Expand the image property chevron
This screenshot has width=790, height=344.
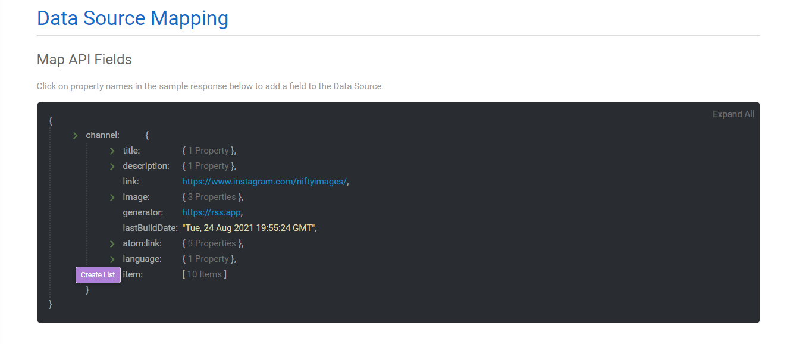coord(112,198)
